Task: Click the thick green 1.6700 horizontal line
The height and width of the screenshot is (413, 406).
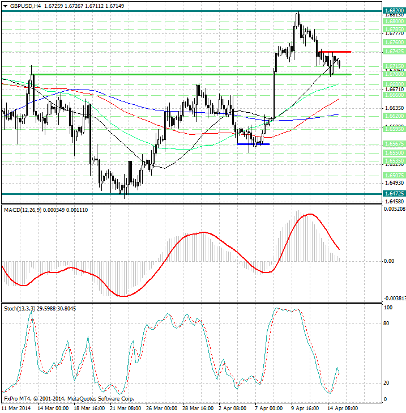Action: coord(170,74)
